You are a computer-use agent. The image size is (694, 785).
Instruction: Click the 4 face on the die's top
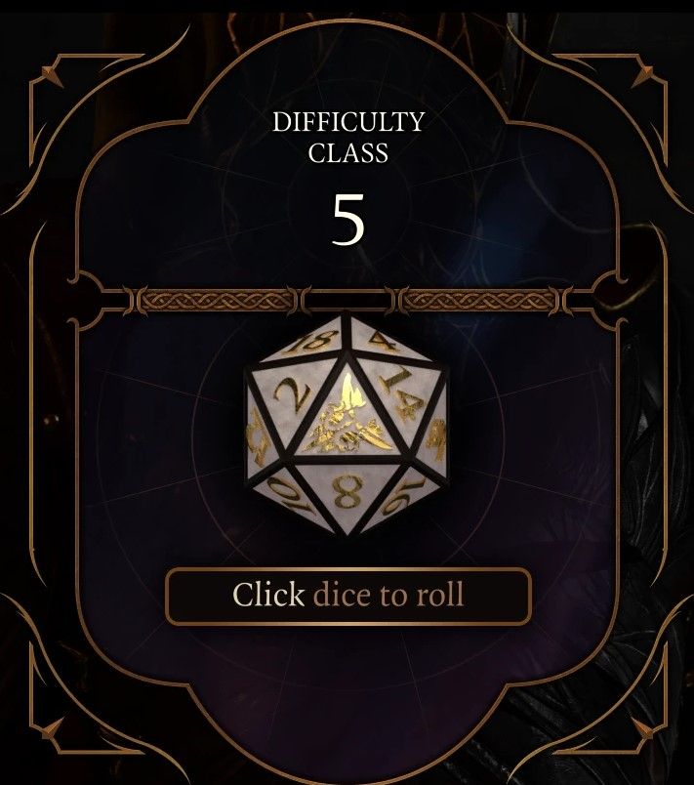[x=385, y=341]
